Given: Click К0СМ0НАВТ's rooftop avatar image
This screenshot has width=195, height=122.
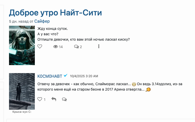Looking at the screenshot, I should [x=22, y=91].
